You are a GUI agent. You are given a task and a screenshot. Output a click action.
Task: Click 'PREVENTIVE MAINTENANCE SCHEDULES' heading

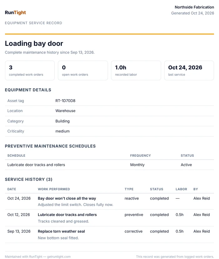50,146
